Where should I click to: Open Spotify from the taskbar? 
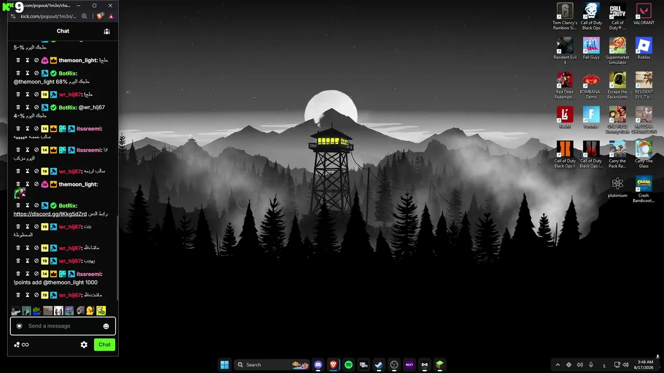(x=349, y=365)
